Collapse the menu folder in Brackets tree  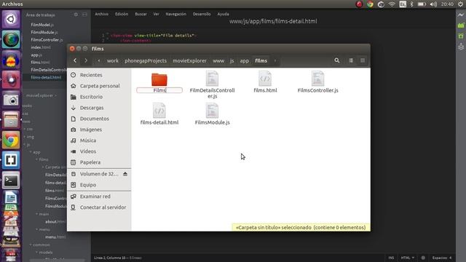coord(37,229)
